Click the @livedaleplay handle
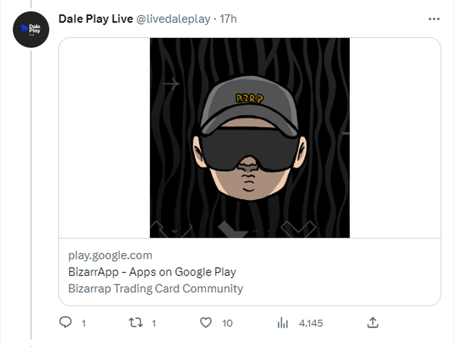Viewport: 458px width, 347px height. click(174, 19)
